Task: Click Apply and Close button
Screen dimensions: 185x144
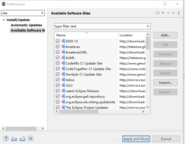Action: pos(136,139)
